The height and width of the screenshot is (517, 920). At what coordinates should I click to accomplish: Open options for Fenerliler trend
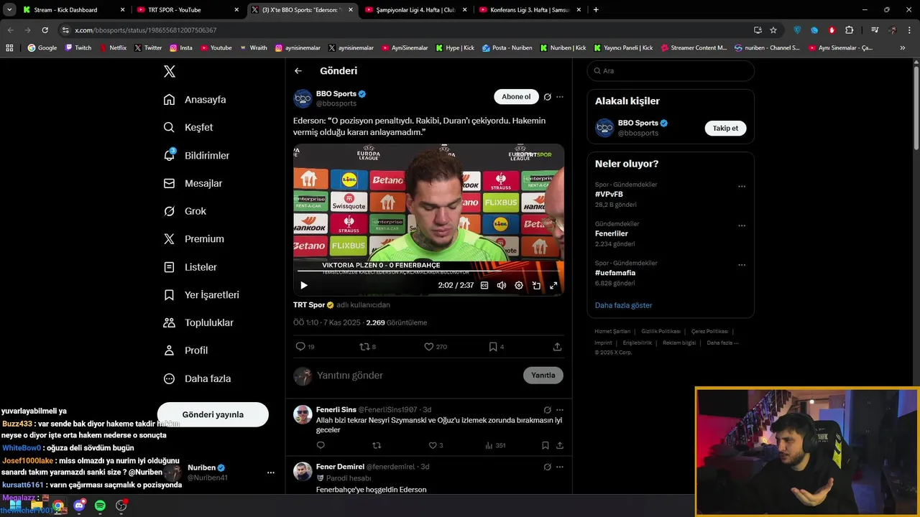pyautogui.click(x=742, y=225)
